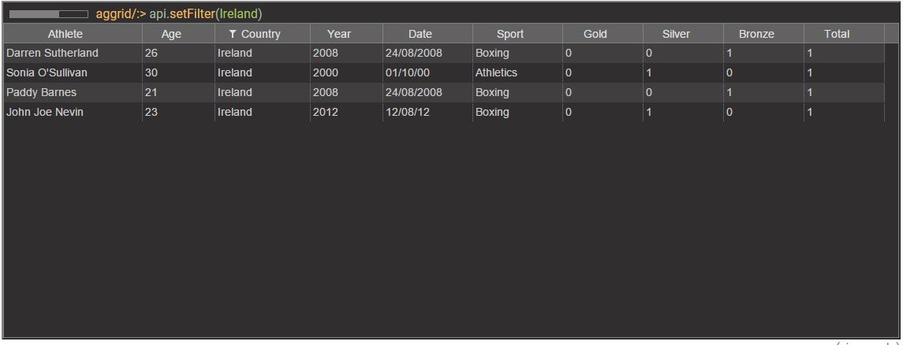Click the Age column header

171,34
